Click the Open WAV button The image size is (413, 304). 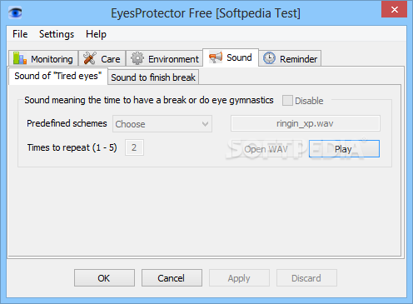point(266,149)
